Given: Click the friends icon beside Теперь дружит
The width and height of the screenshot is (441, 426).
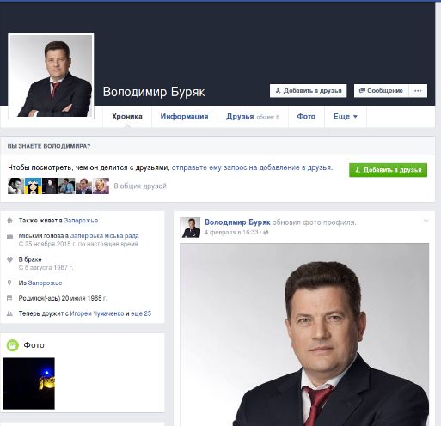Looking at the screenshot, I should (x=9, y=313).
